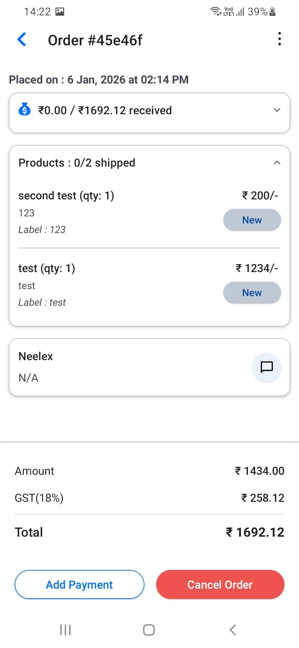Expand the payment received section chevron
This screenshot has width=299, height=648.
[277, 110]
